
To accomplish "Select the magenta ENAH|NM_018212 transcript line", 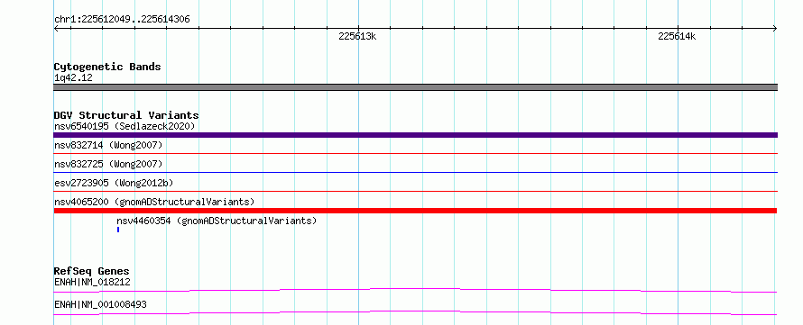I will [x=415, y=290].
